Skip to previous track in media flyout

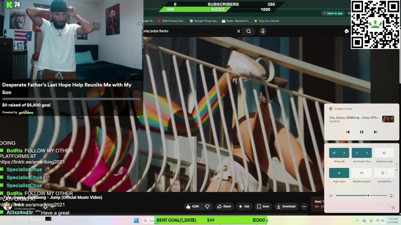click(x=348, y=132)
